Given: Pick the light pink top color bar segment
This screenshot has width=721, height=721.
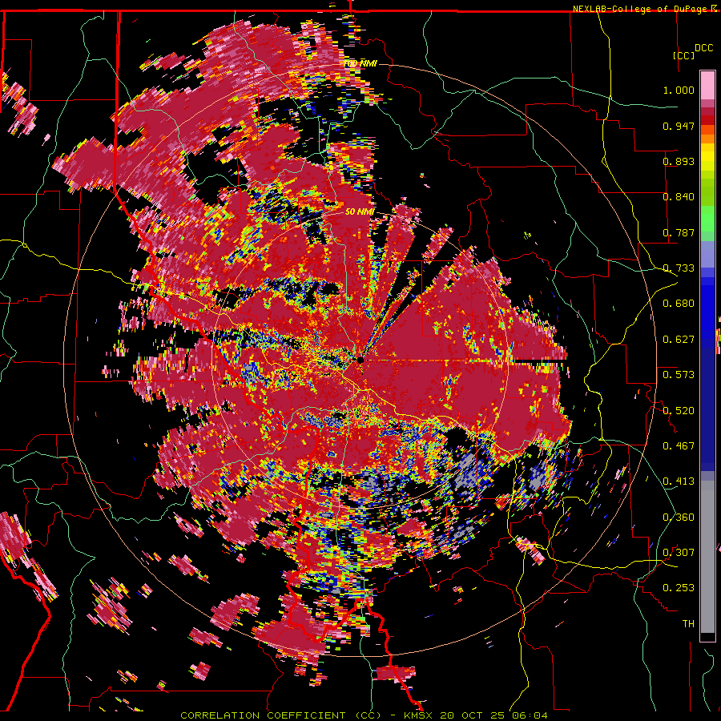Looking at the screenshot, I should click(x=707, y=85).
